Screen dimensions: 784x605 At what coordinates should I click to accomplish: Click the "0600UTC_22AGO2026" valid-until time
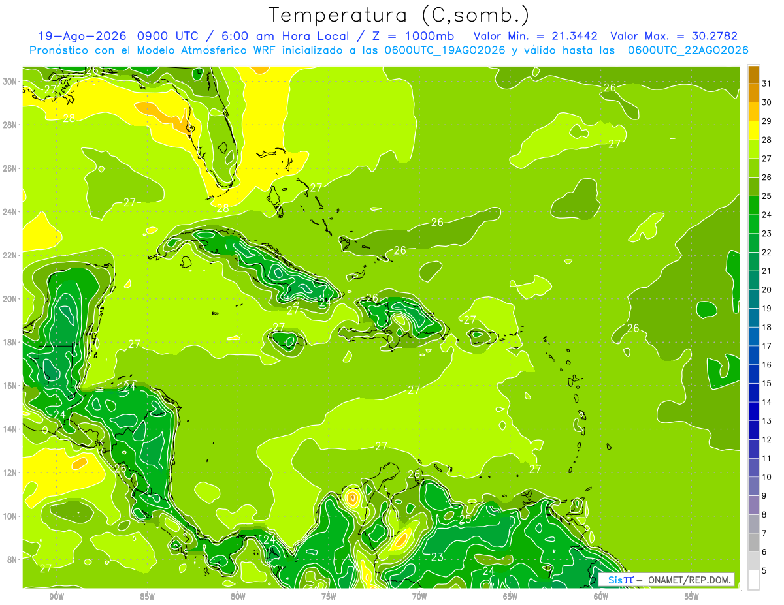pos(688,50)
